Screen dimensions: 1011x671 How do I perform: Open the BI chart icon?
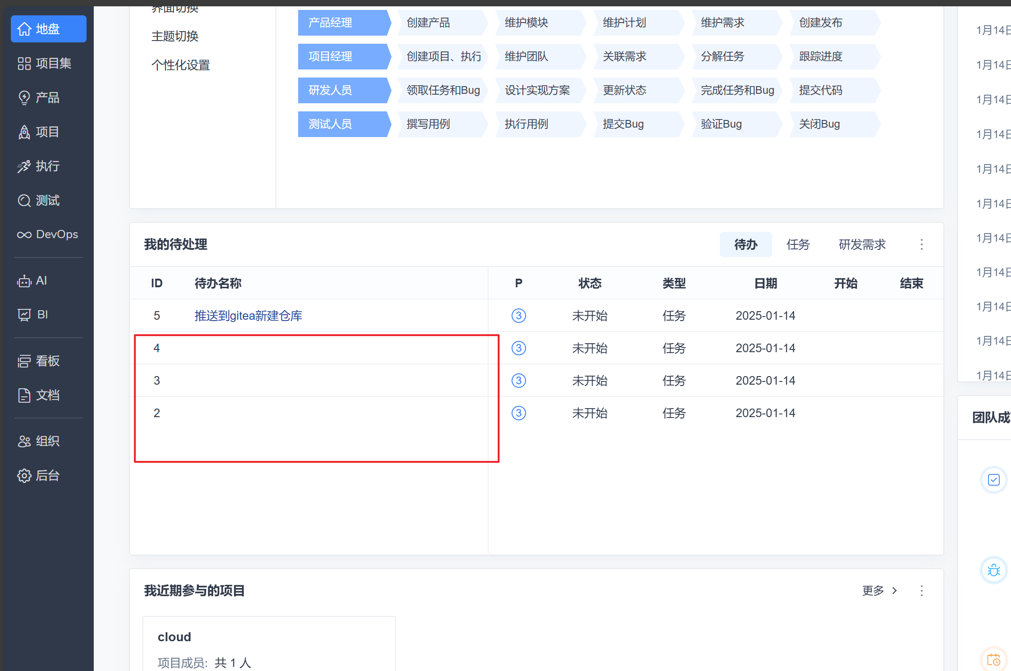click(24, 315)
